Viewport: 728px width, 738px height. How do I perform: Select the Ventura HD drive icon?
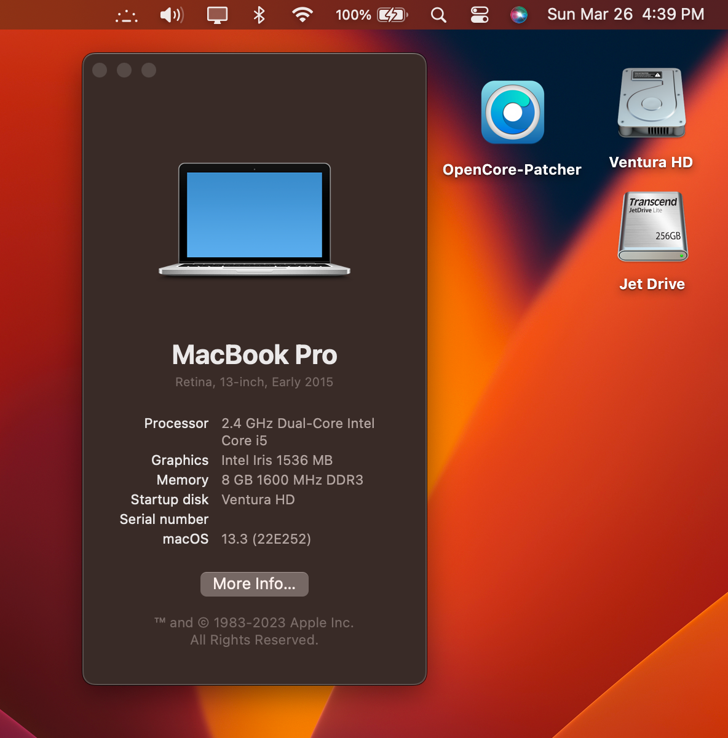pos(651,103)
